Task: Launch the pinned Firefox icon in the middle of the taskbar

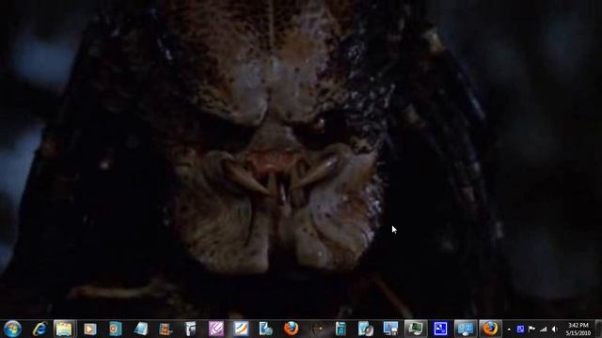Action: (291, 329)
